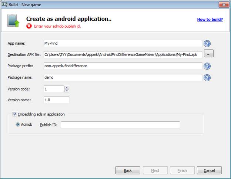Image resolution: width=231 pixels, height=179 pixels.
Task: Uncheck Embedding ads in application
Action: tap(15, 114)
